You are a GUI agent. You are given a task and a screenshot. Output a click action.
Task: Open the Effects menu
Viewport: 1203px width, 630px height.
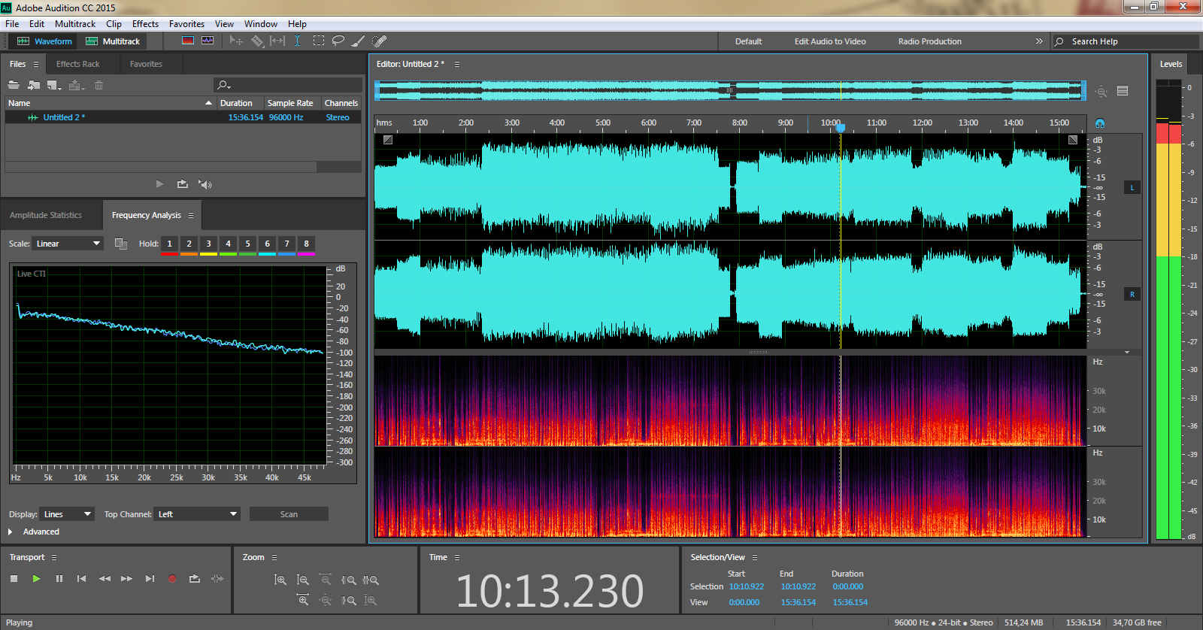[145, 24]
